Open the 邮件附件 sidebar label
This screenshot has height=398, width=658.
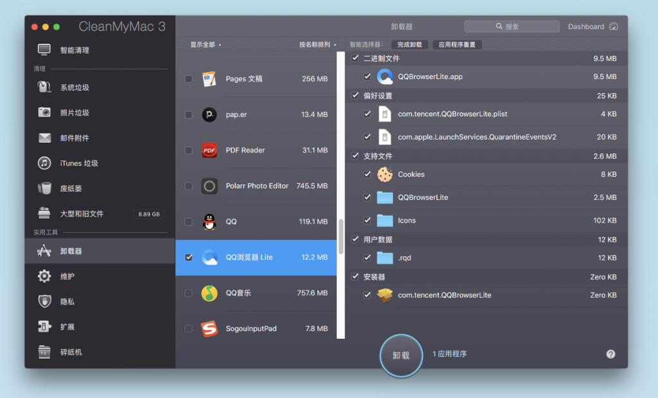[x=75, y=138]
